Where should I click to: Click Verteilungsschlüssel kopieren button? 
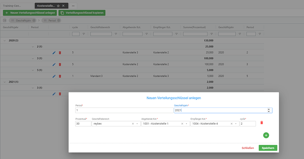click(x=82, y=13)
